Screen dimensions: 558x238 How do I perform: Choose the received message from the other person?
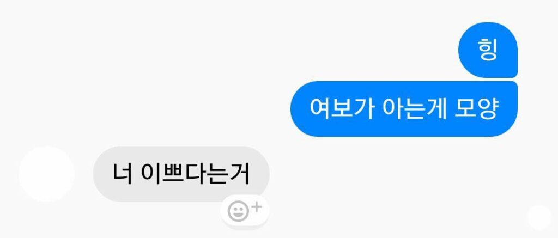point(181,174)
